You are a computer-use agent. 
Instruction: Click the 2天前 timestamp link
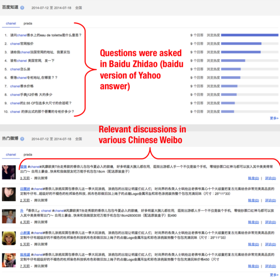(25, 200)
